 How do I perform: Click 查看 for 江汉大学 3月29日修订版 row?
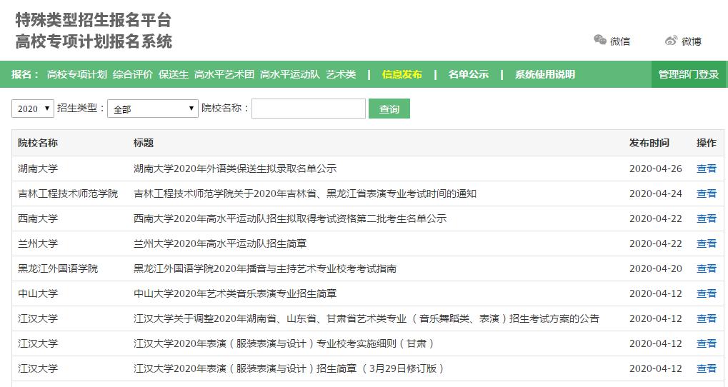tap(706, 369)
